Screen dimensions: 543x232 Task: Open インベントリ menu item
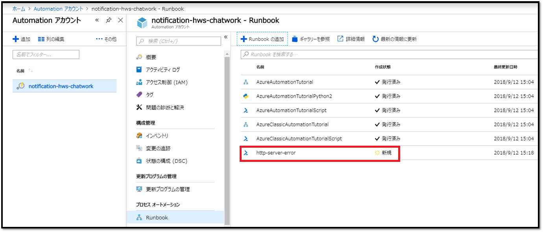pyautogui.click(x=157, y=136)
